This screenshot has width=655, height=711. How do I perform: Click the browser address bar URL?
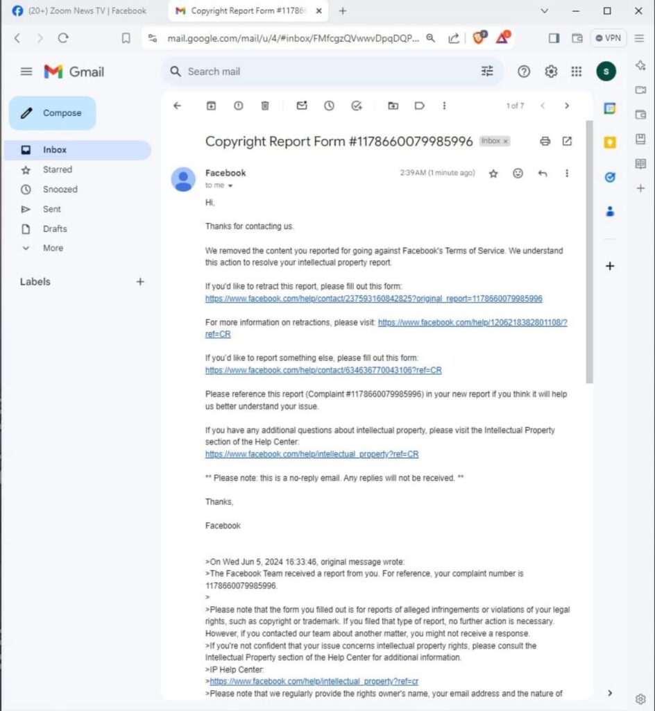pos(293,39)
